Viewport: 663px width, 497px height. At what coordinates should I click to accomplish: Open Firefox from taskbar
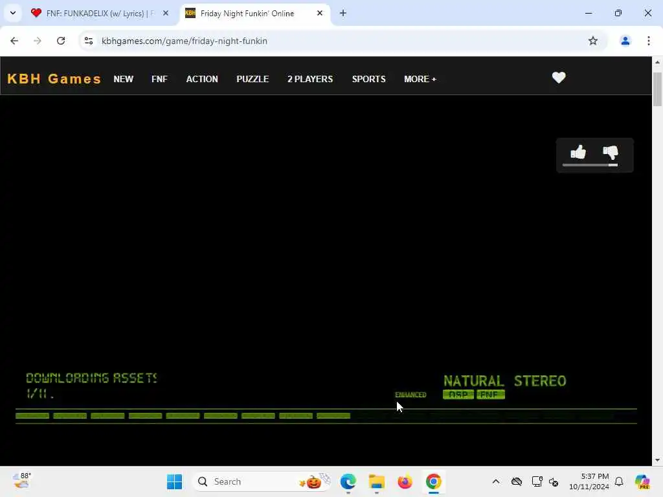coord(405,481)
